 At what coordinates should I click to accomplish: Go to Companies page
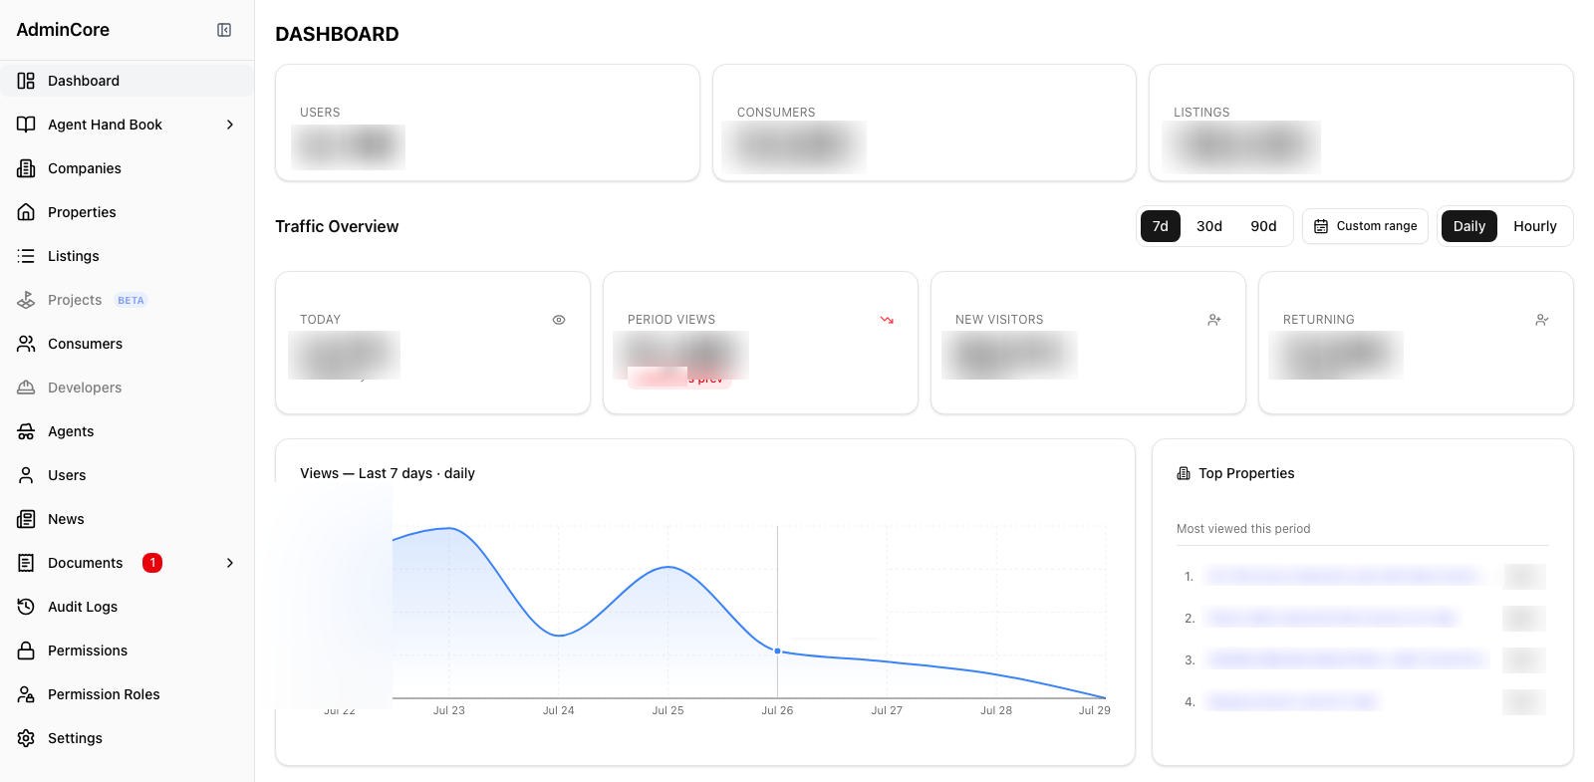(127, 168)
